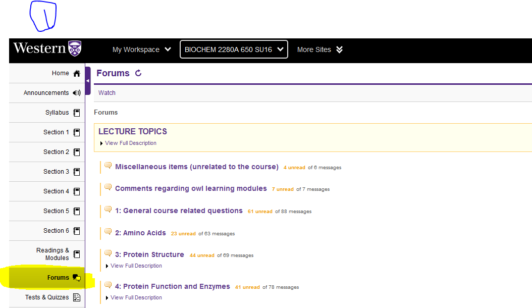The image size is (532, 308).
Task: Click the '41 unread' count text
Action: (x=247, y=287)
